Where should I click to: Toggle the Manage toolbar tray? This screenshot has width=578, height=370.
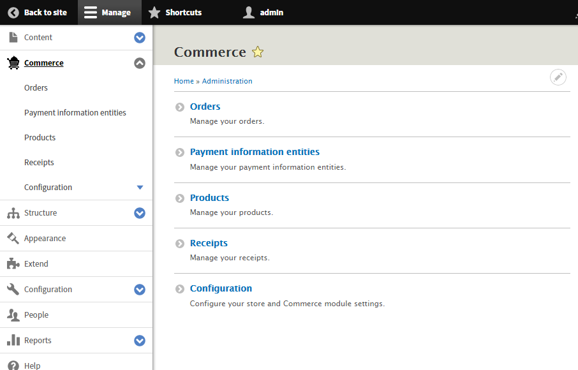(x=107, y=13)
